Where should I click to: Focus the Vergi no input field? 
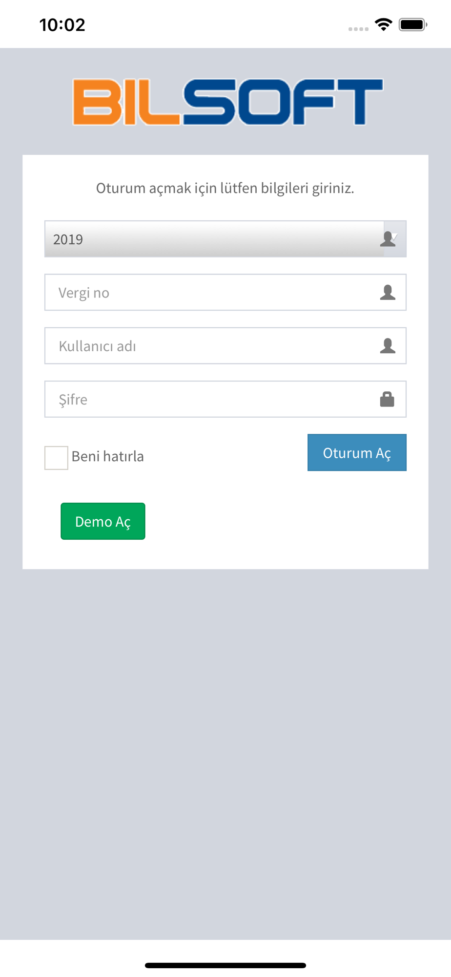coord(215,292)
